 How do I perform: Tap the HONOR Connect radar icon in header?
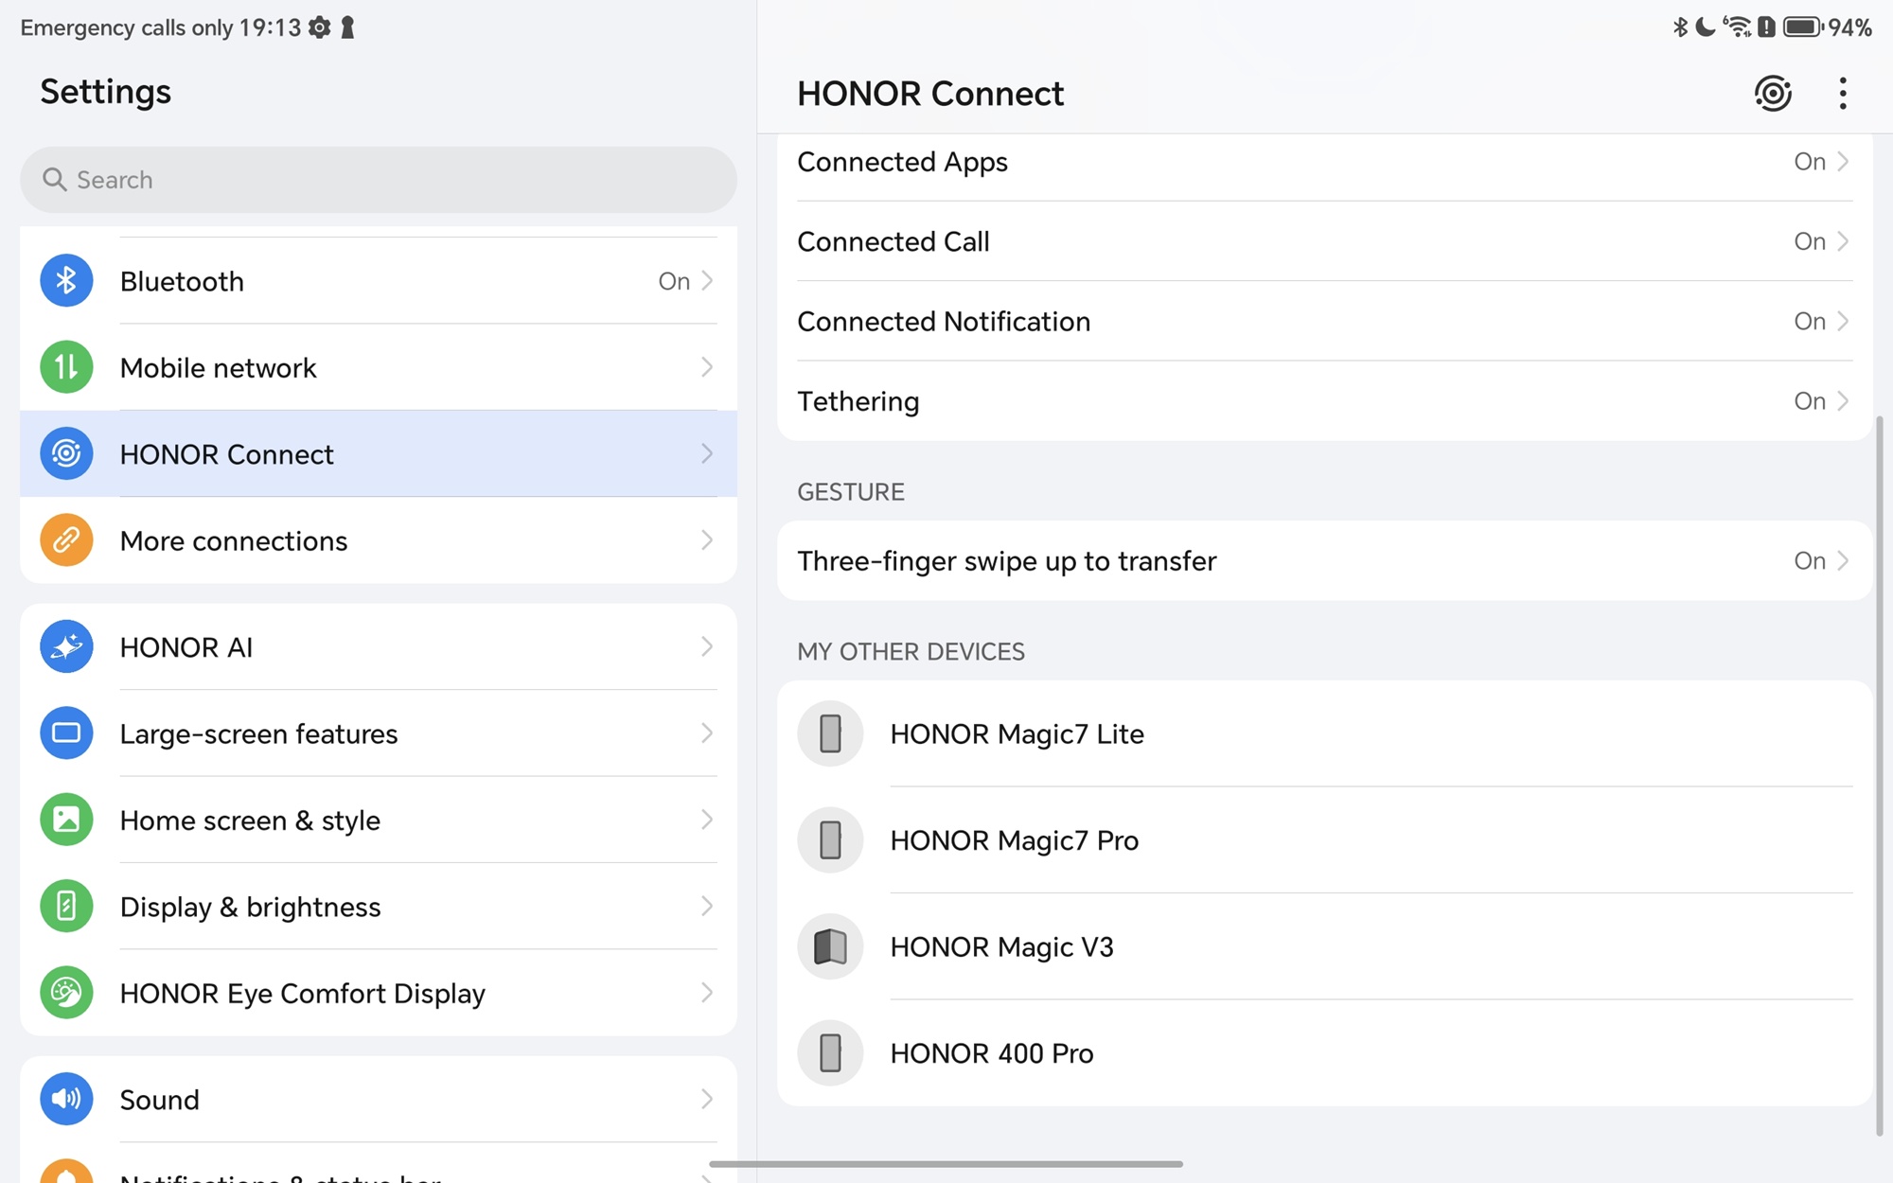[1772, 93]
